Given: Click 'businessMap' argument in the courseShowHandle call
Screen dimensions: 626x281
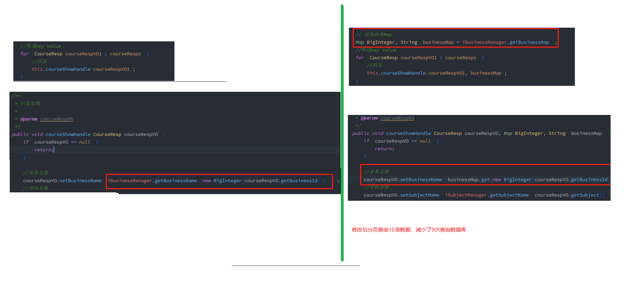Looking at the screenshot, I should pos(486,73).
